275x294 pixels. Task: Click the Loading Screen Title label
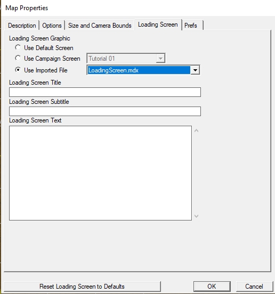point(35,83)
